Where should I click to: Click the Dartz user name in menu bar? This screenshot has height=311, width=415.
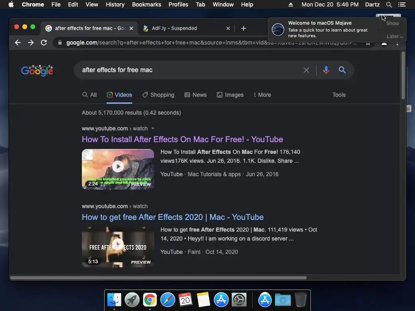(372, 4)
